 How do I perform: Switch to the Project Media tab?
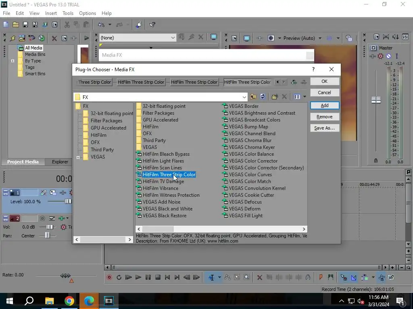[x=23, y=162]
